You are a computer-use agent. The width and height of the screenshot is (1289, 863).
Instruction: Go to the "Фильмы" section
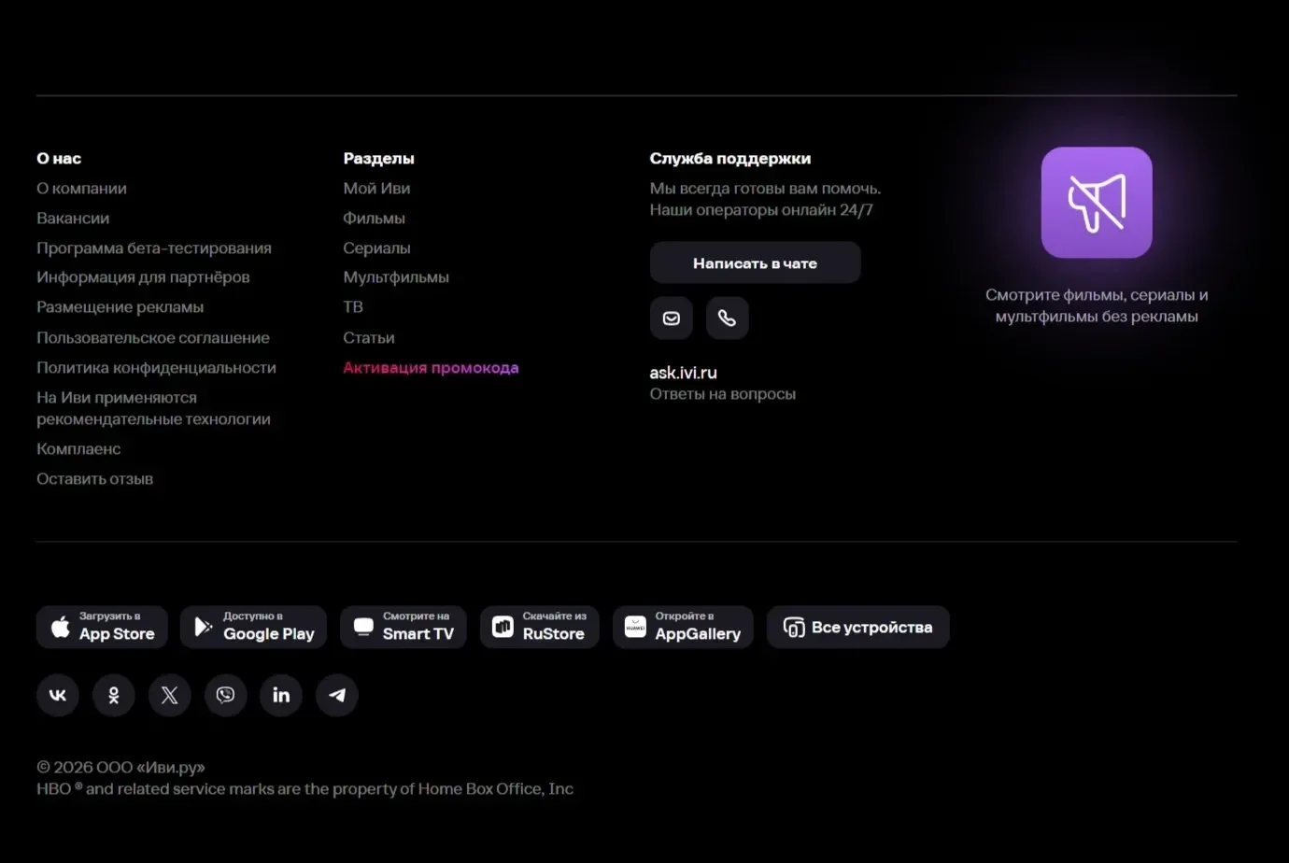pos(375,218)
